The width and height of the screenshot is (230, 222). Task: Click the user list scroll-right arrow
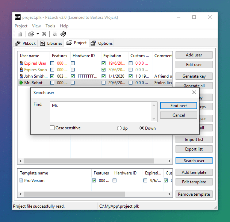(169, 161)
